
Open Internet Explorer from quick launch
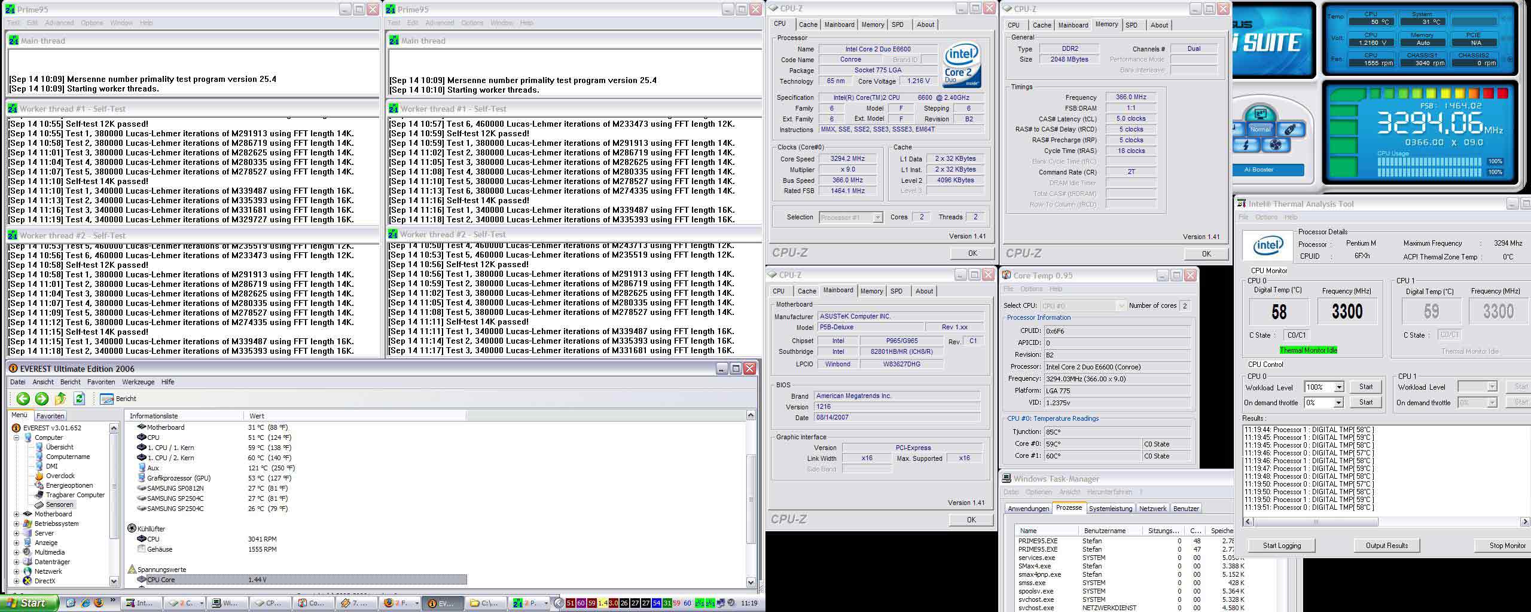tap(86, 603)
